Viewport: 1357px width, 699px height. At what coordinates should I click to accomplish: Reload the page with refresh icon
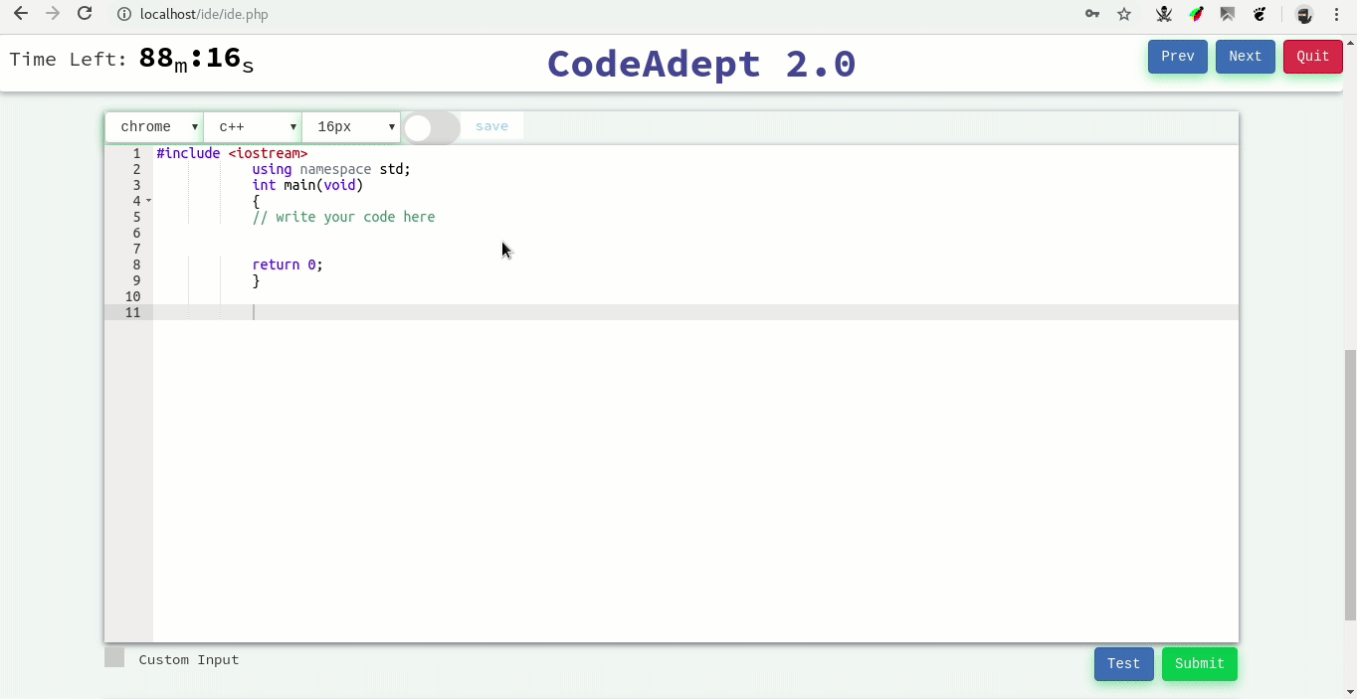pyautogui.click(x=86, y=14)
